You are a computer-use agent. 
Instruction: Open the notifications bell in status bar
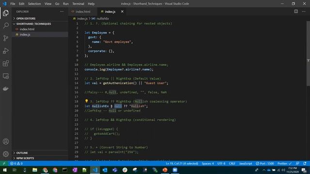[x=305, y=163]
